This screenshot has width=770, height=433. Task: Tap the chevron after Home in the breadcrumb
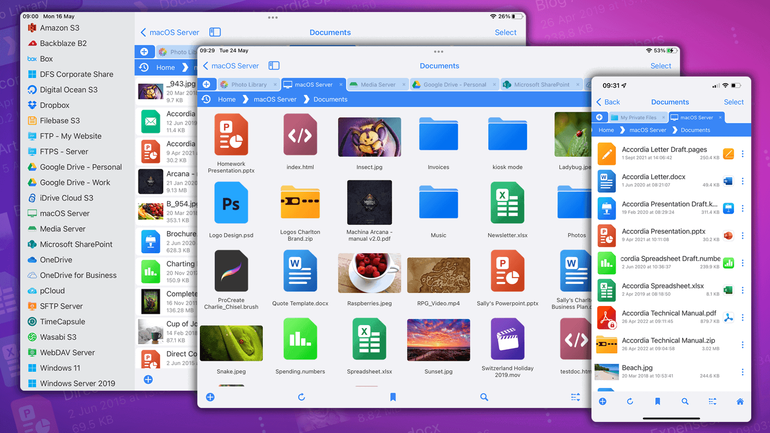coord(245,99)
